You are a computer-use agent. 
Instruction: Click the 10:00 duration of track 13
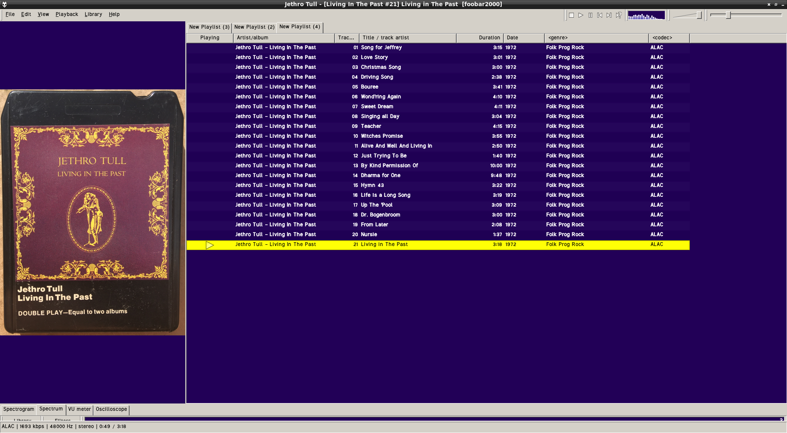click(496, 166)
